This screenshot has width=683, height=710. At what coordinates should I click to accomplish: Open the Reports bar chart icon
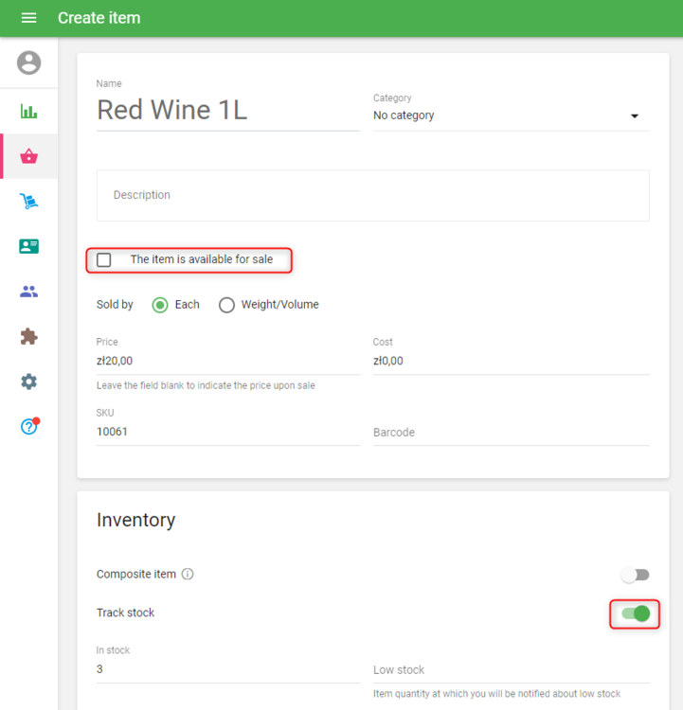(x=28, y=112)
